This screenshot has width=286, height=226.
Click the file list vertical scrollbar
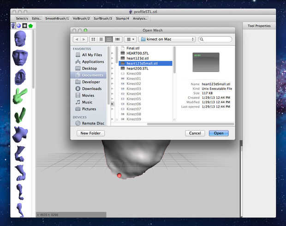pyautogui.click(x=174, y=60)
